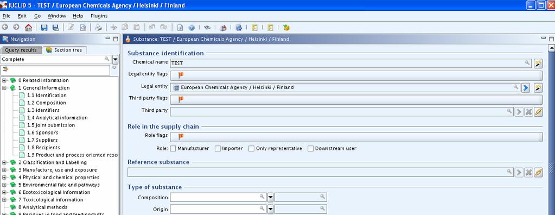Expand 5 Environmental fate and pathways node

4,185
